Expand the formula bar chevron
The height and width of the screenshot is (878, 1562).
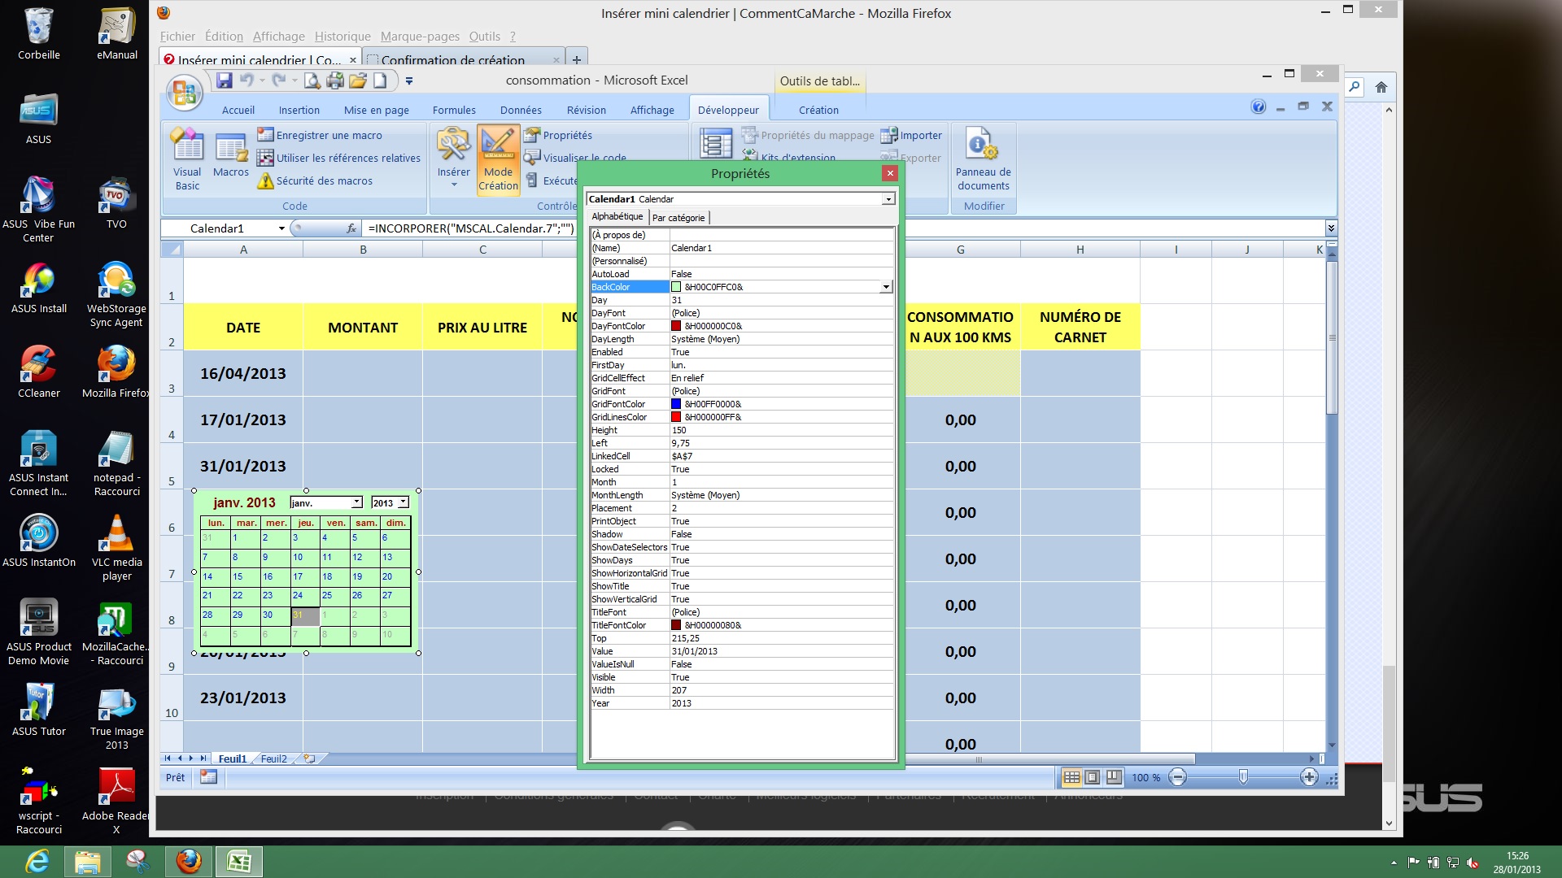click(x=1331, y=228)
